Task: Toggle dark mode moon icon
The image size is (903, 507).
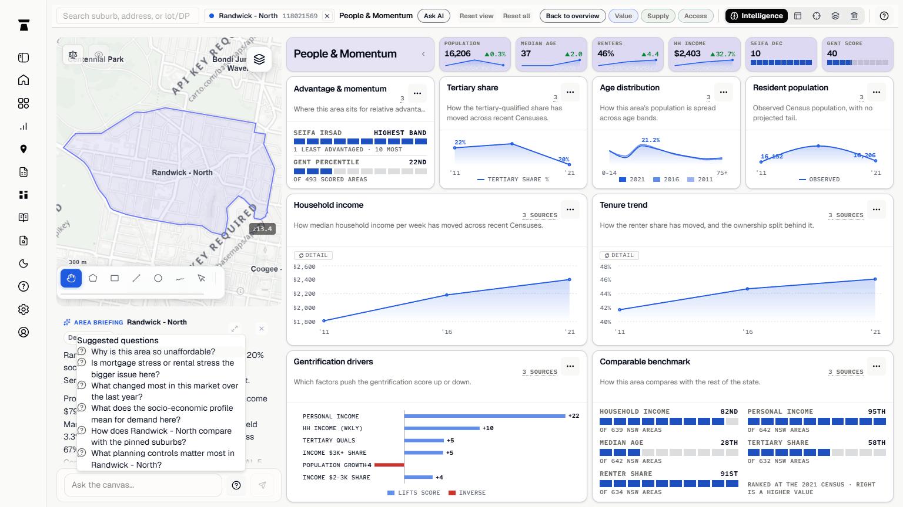Action: [24, 263]
